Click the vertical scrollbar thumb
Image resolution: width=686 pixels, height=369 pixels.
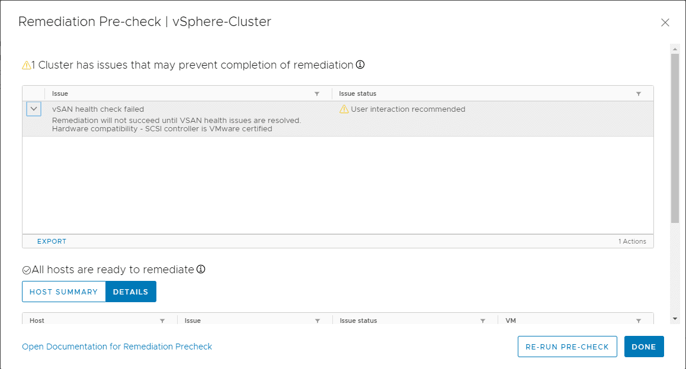(675, 137)
